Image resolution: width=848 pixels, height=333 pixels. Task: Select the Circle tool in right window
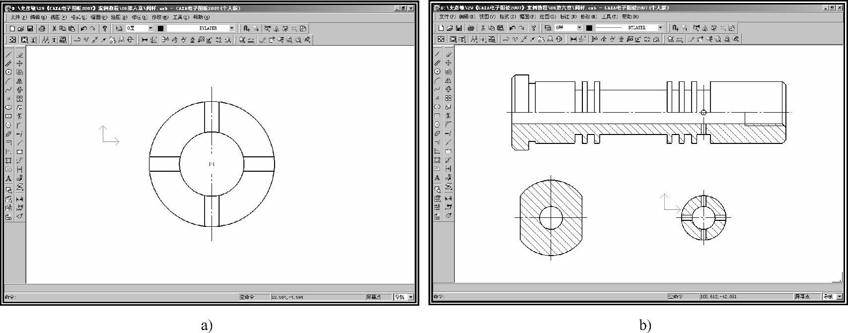tap(437, 71)
